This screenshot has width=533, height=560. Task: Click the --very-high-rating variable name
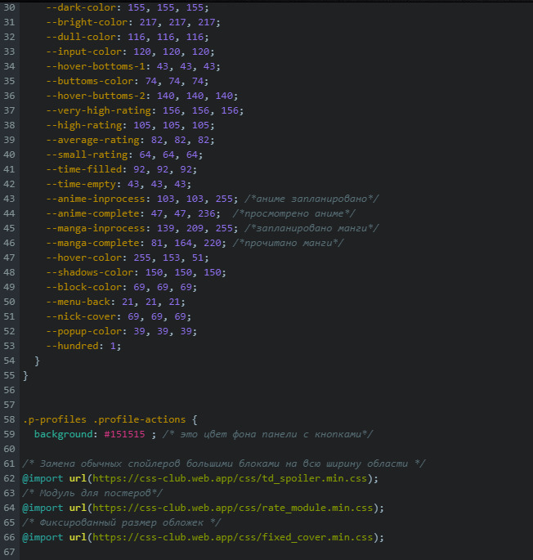pyautogui.click(x=98, y=110)
